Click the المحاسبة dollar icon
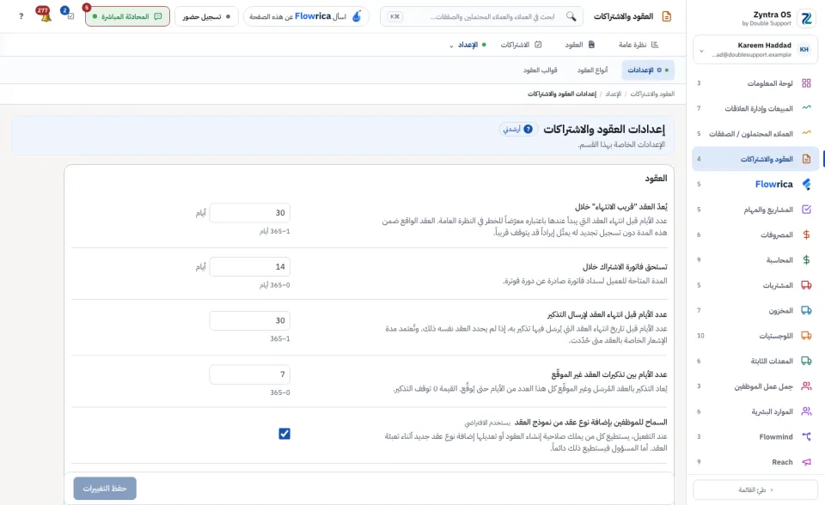This screenshot has height=505, width=825. tap(806, 260)
